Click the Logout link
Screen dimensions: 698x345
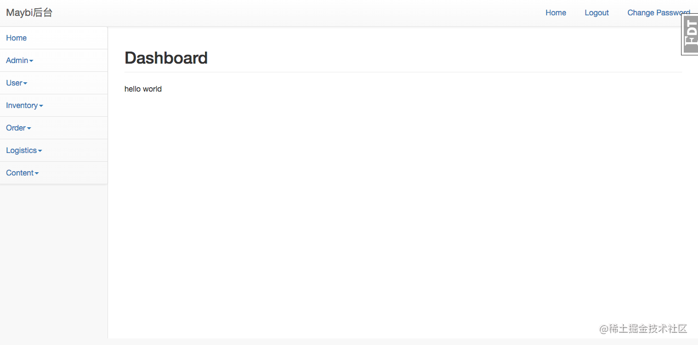[x=597, y=13]
